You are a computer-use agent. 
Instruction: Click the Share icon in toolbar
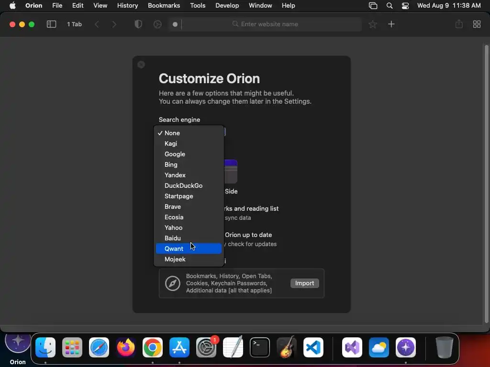tap(459, 24)
